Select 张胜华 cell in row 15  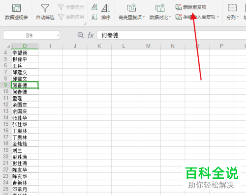point(25,124)
